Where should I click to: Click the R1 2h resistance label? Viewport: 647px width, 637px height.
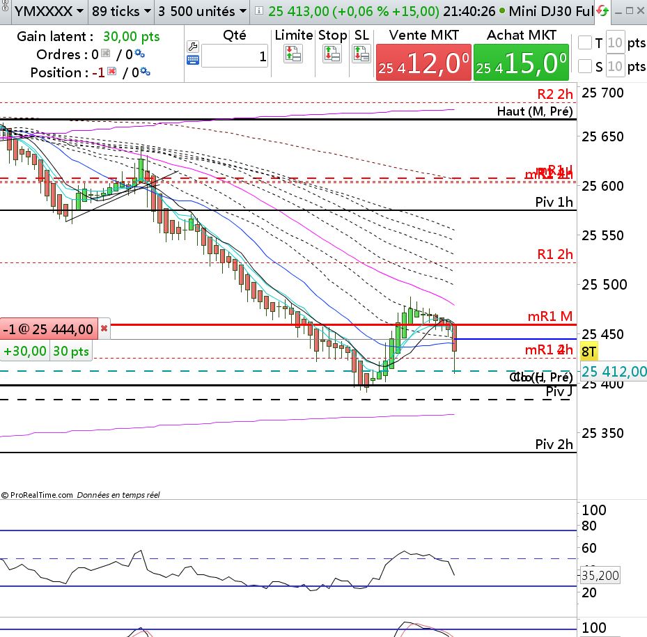[x=554, y=254]
